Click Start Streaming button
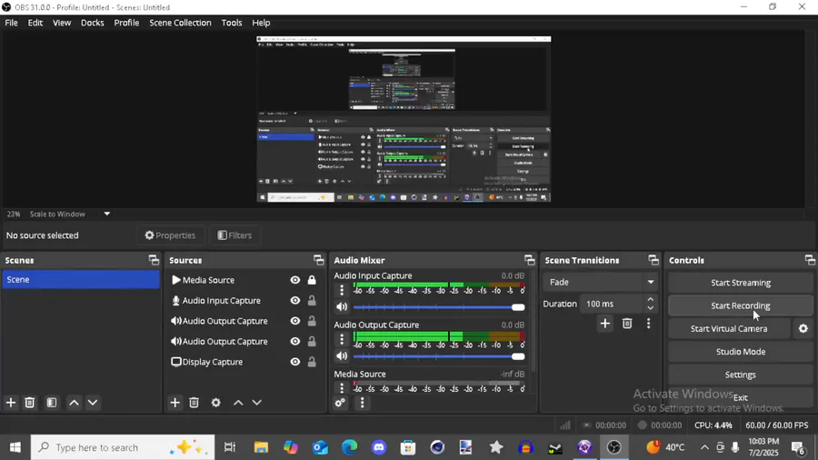 [740, 283]
